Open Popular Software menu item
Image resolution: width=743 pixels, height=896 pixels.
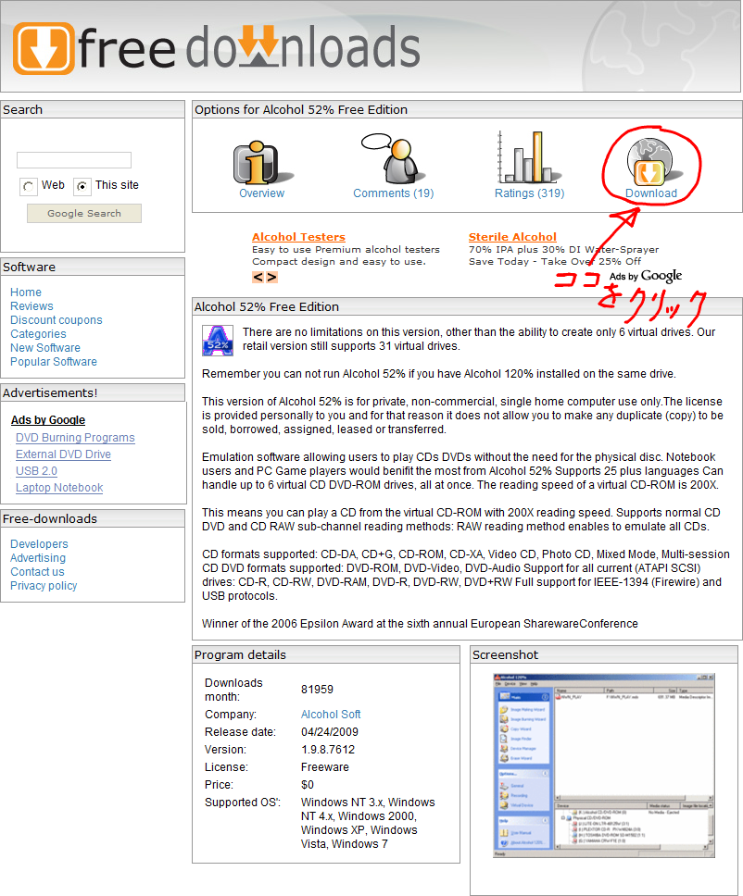[54, 362]
